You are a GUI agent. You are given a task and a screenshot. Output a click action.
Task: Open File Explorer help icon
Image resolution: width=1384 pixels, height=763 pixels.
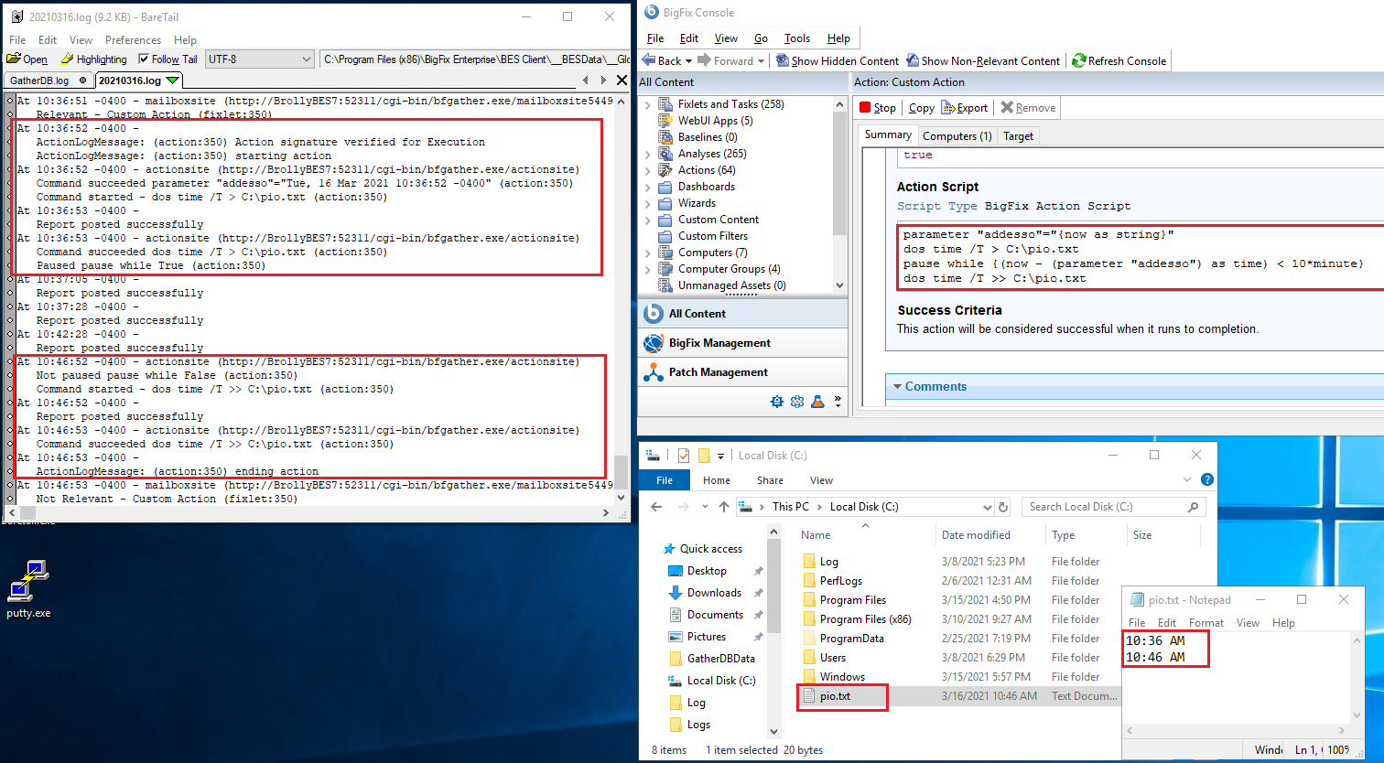click(1207, 479)
